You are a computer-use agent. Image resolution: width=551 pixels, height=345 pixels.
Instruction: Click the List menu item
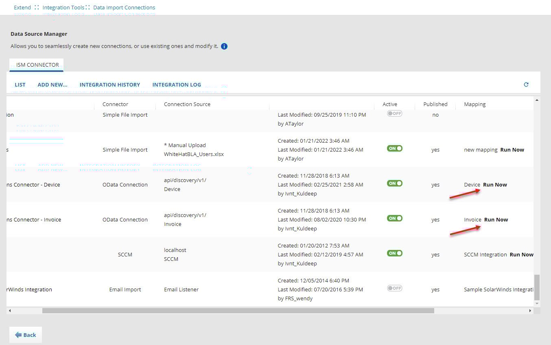(20, 85)
